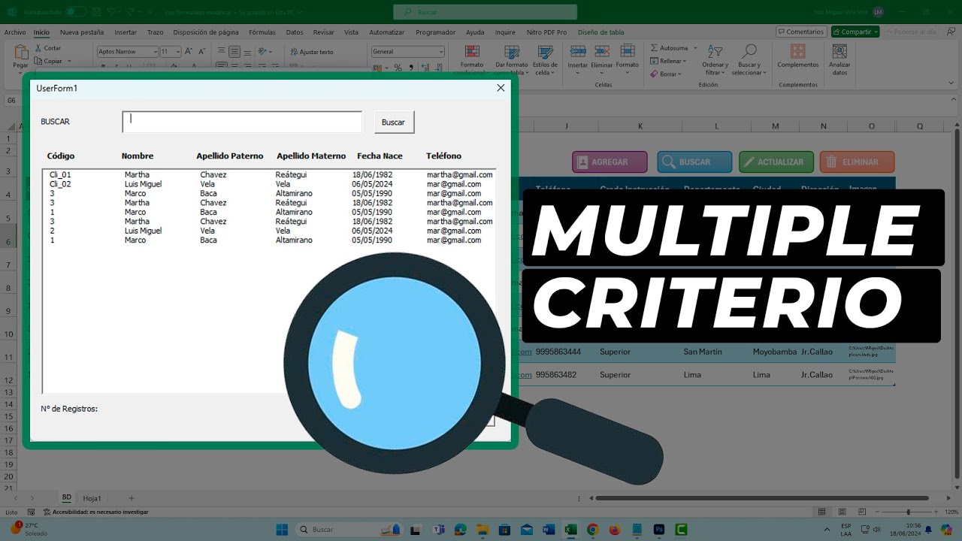Select the Cli_01 Martha row in the list
The width and height of the screenshot is (962, 541).
(x=269, y=174)
